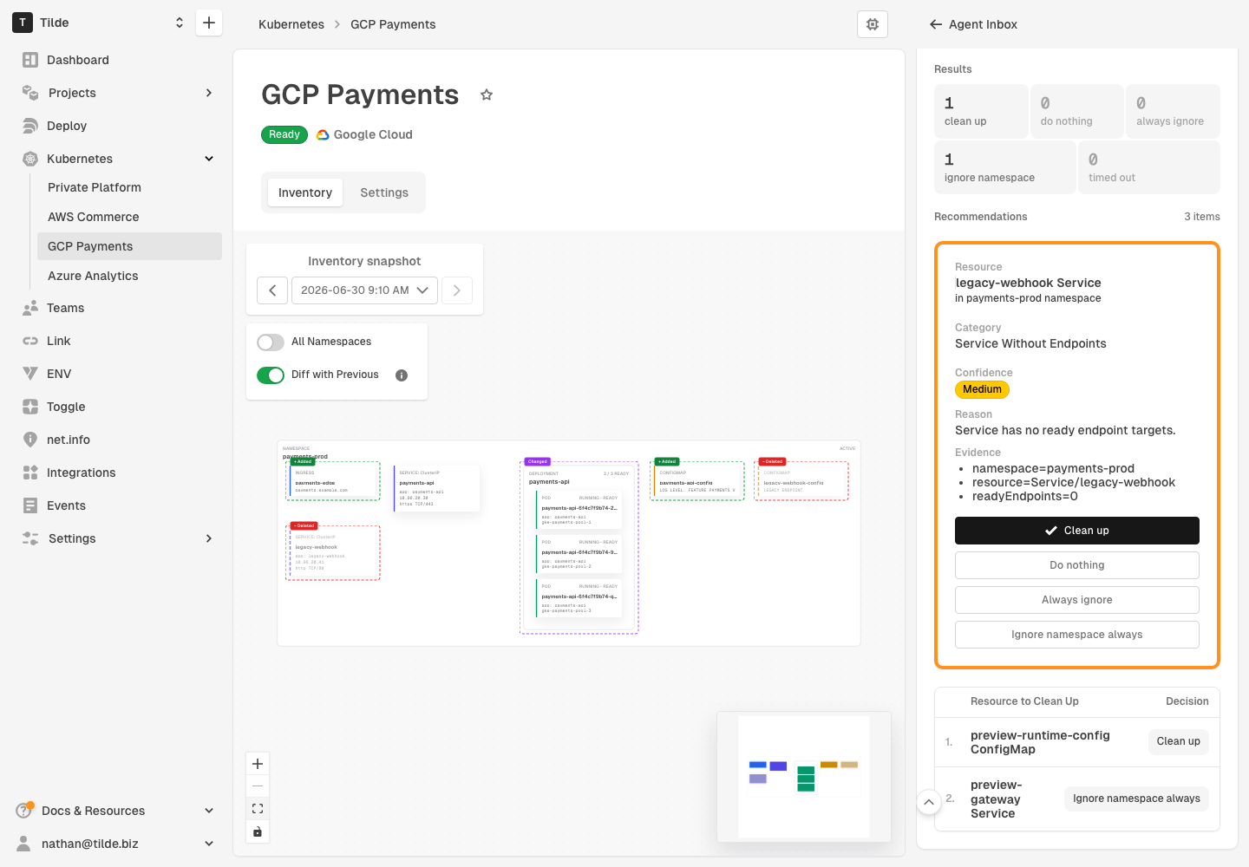Click the Kubernetes wheel icon

(30, 159)
